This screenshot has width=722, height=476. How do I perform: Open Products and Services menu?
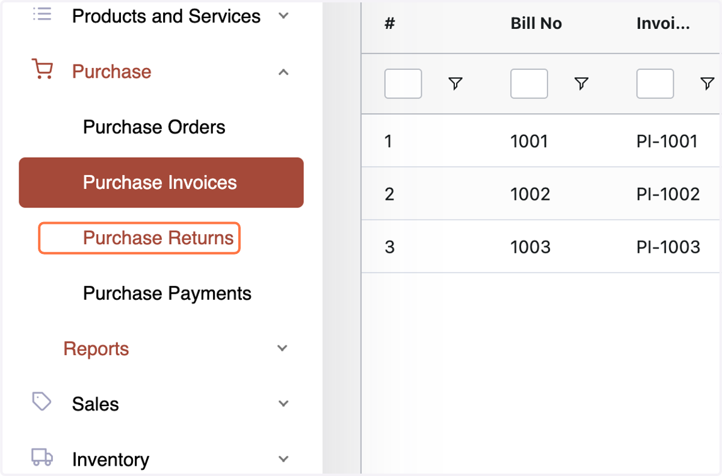166,16
